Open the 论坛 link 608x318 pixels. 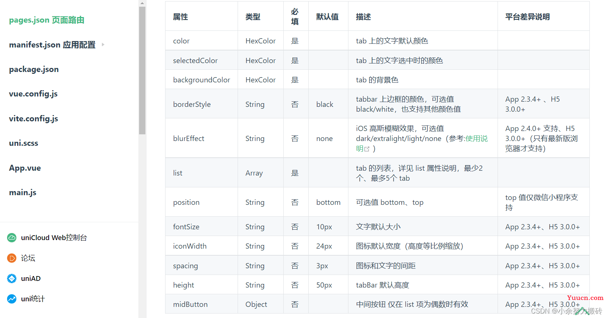tap(28, 258)
